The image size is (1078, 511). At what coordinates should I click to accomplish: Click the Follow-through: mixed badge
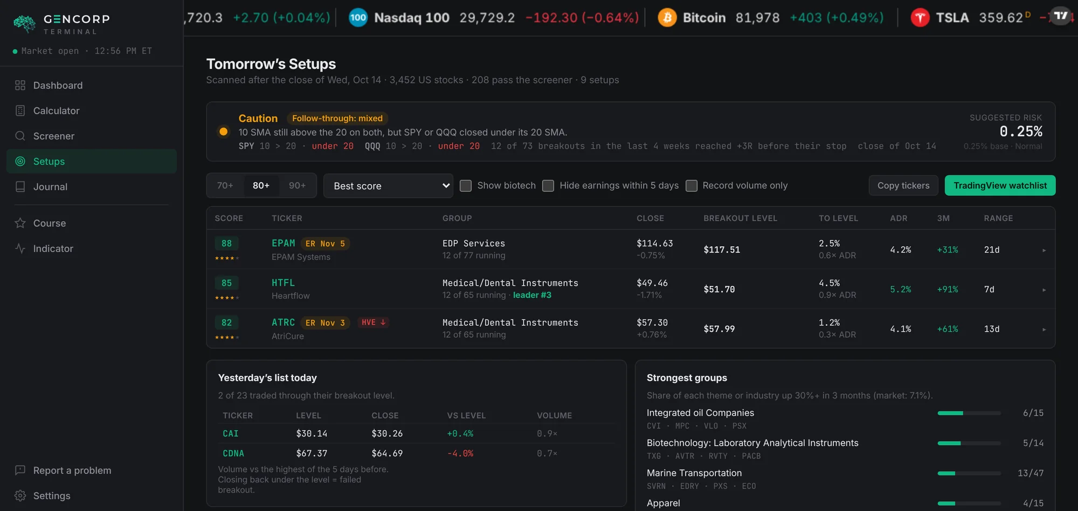click(x=337, y=118)
